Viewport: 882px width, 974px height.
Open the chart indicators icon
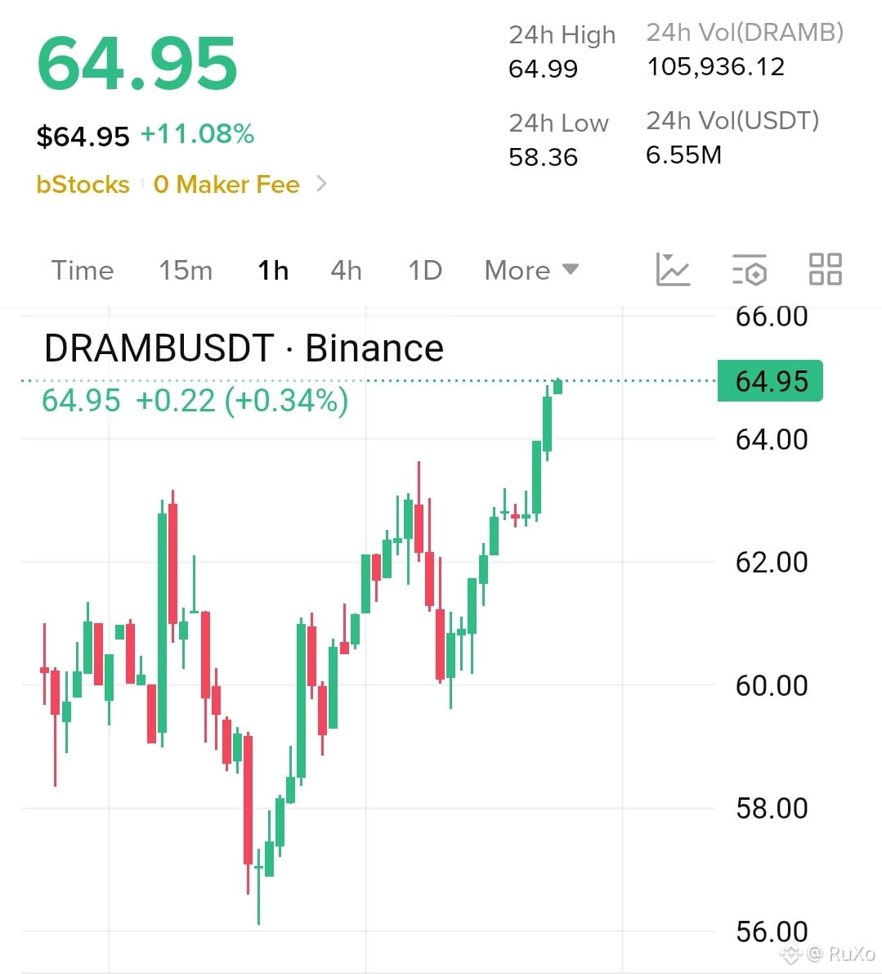[x=673, y=270]
